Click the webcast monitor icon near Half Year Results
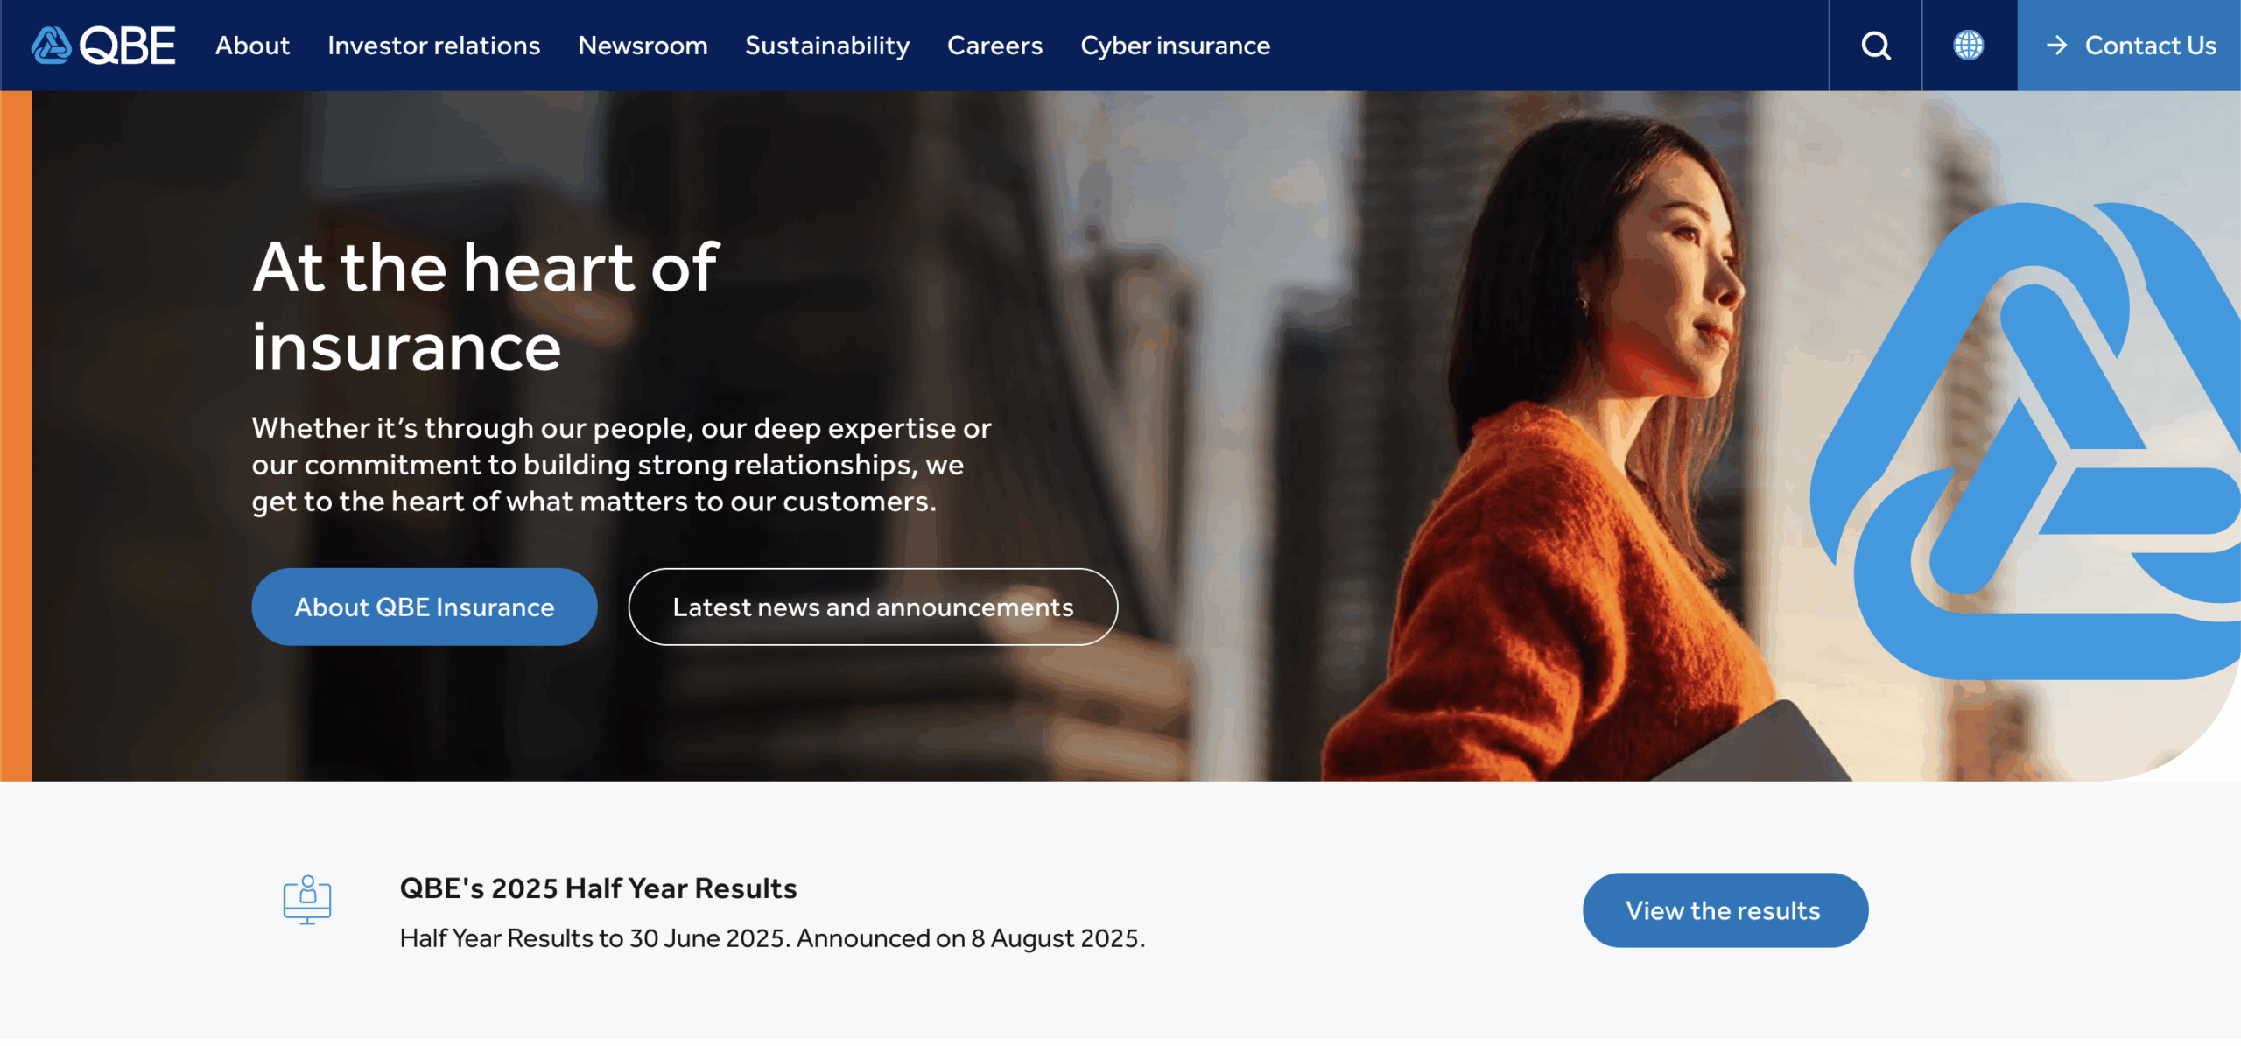This screenshot has height=1046, width=2241. pos(307,900)
